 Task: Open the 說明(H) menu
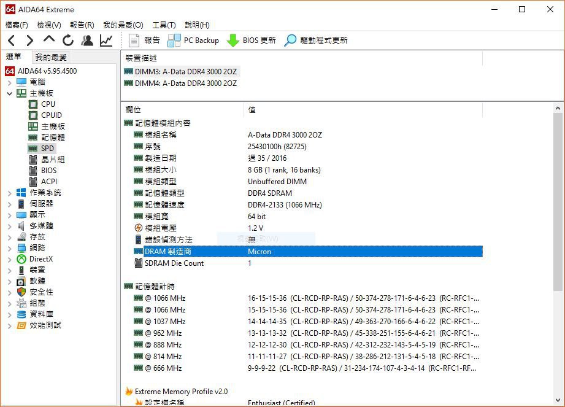197,25
